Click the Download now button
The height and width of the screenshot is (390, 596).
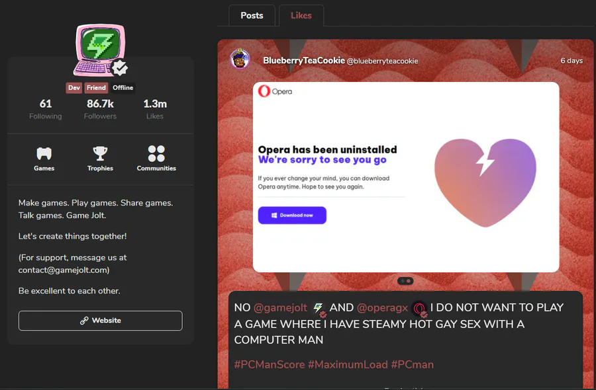[292, 215]
